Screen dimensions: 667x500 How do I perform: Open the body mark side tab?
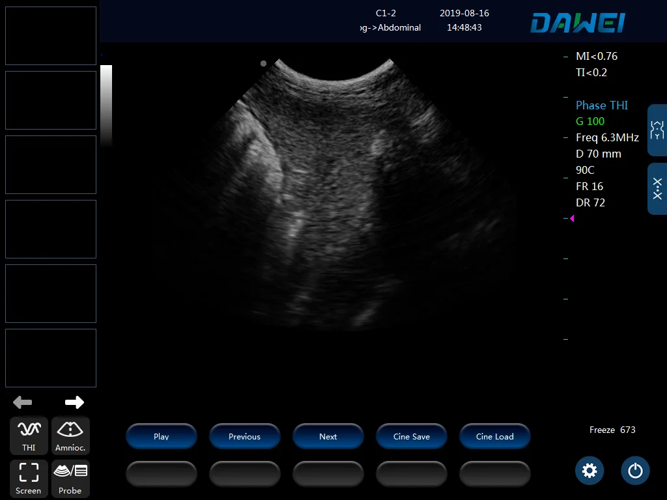(x=657, y=130)
